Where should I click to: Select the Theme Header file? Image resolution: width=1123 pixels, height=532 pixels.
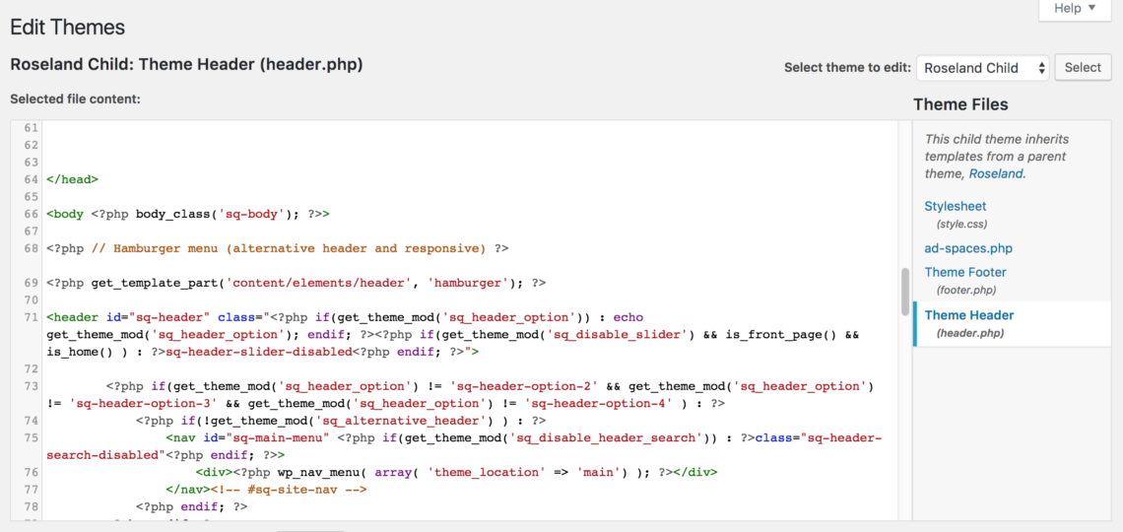tap(969, 315)
